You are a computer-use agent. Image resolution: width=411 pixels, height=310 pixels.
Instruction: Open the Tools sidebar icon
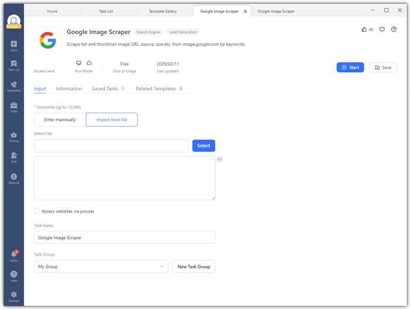point(14,106)
